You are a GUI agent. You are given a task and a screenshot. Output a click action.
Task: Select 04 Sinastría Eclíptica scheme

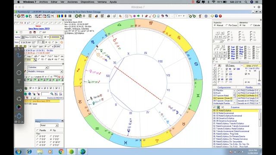click(235, 118)
